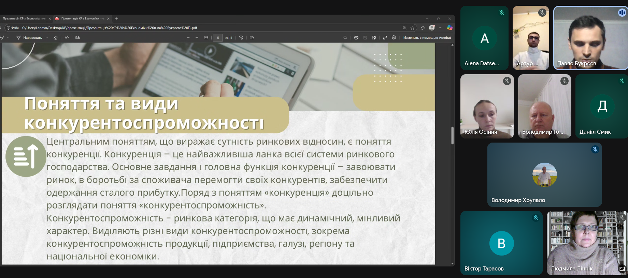Click the eraser tool in PDF toolbar
Image resolution: width=628 pixels, height=278 pixels.
tap(56, 38)
